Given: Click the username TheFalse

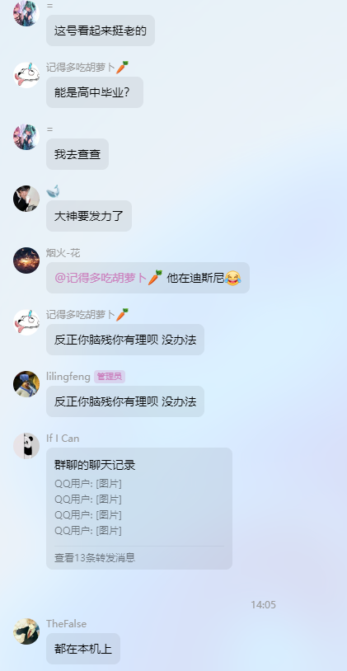Looking at the screenshot, I should [x=66, y=624].
